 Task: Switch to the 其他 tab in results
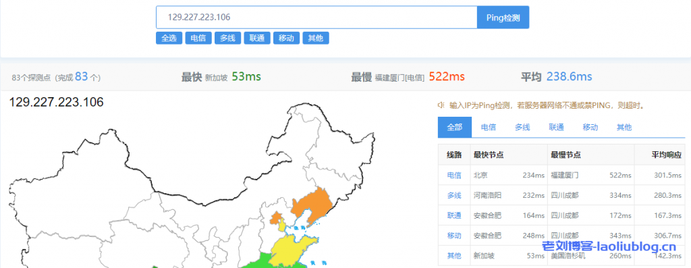pos(624,128)
